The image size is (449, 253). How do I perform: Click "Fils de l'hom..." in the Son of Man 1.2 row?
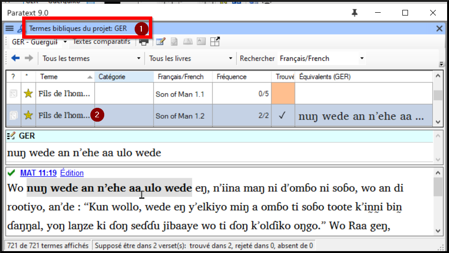tap(65, 115)
